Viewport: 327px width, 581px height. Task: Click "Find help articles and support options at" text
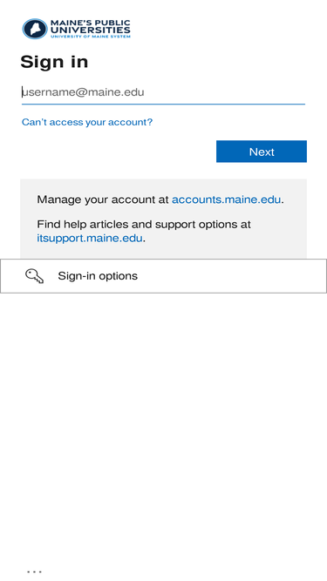pos(144,225)
